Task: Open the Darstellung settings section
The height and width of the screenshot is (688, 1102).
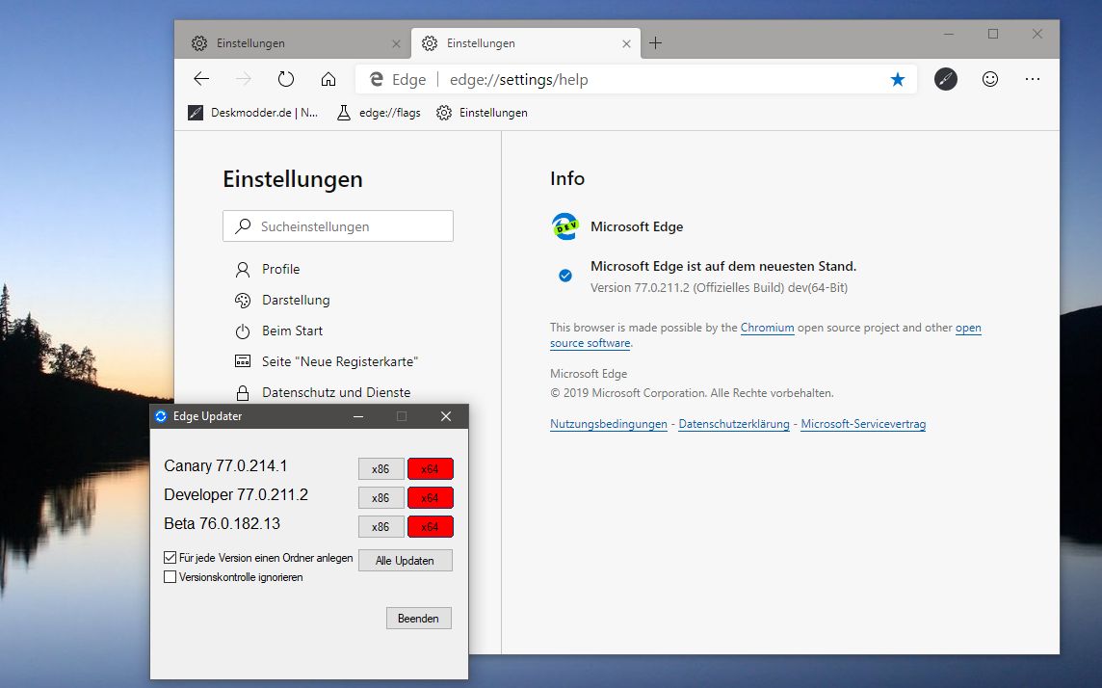Action: [x=295, y=300]
